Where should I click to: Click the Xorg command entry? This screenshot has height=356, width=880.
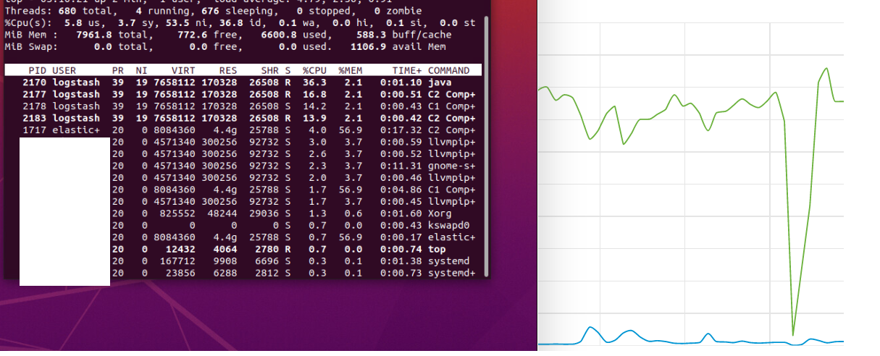point(440,213)
